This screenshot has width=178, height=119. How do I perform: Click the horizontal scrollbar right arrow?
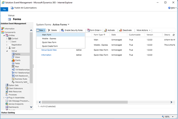click(171, 102)
